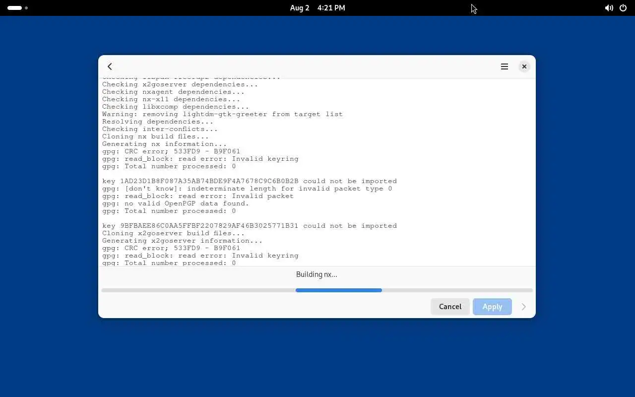Go back using the header back arrow

click(x=110, y=66)
